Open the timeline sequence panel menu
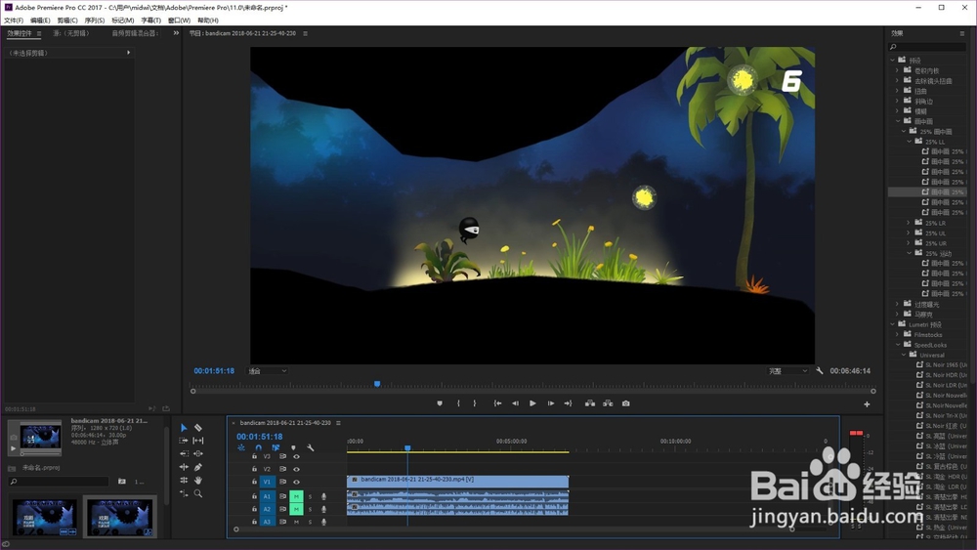This screenshot has width=977, height=550. (338, 423)
